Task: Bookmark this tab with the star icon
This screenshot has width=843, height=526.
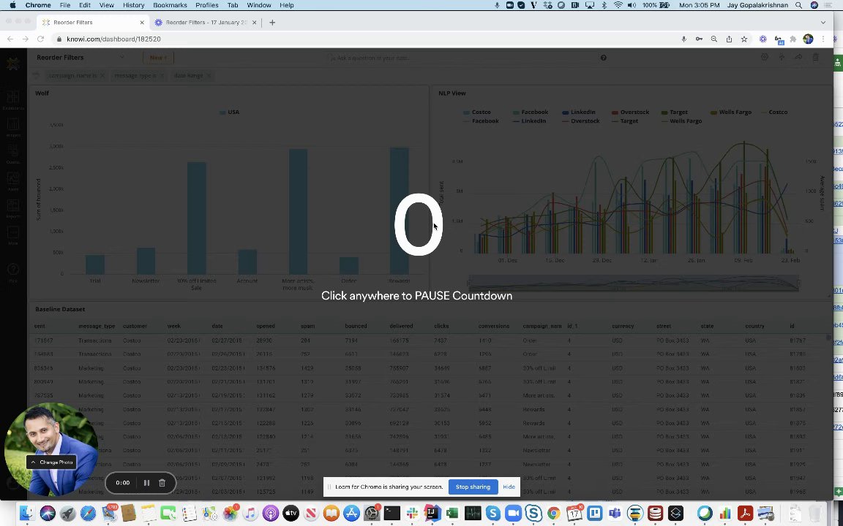Action: (744, 39)
